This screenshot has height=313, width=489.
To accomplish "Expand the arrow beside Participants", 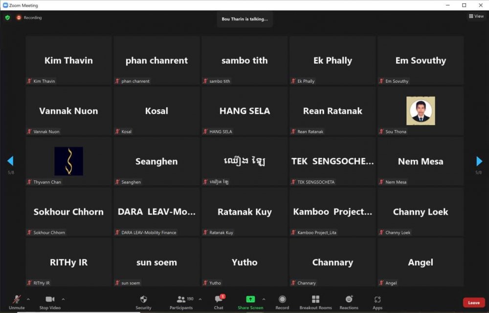I will coord(200,299).
